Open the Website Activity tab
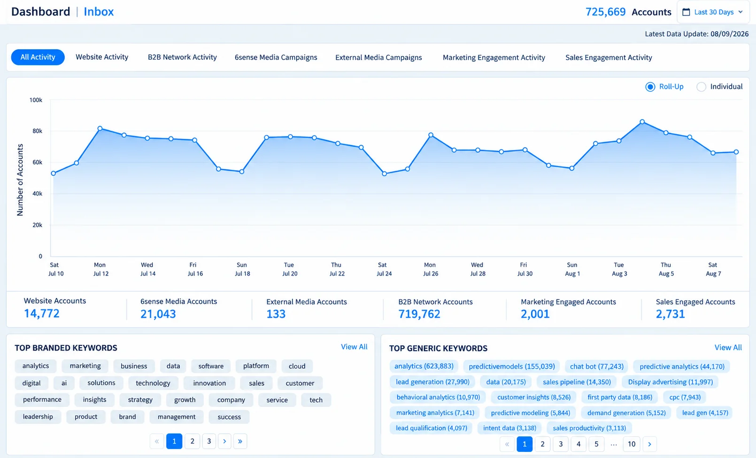This screenshot has height=458, width=756. click(102, 57)
